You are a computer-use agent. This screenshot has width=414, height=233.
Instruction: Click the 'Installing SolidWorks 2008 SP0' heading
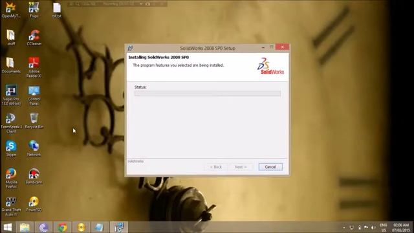click(x=158, y=58)
